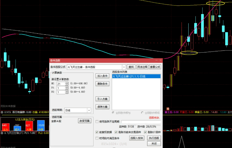Decrease the P2 parameter value
232x148 pixels.
(x=67, y=93)
